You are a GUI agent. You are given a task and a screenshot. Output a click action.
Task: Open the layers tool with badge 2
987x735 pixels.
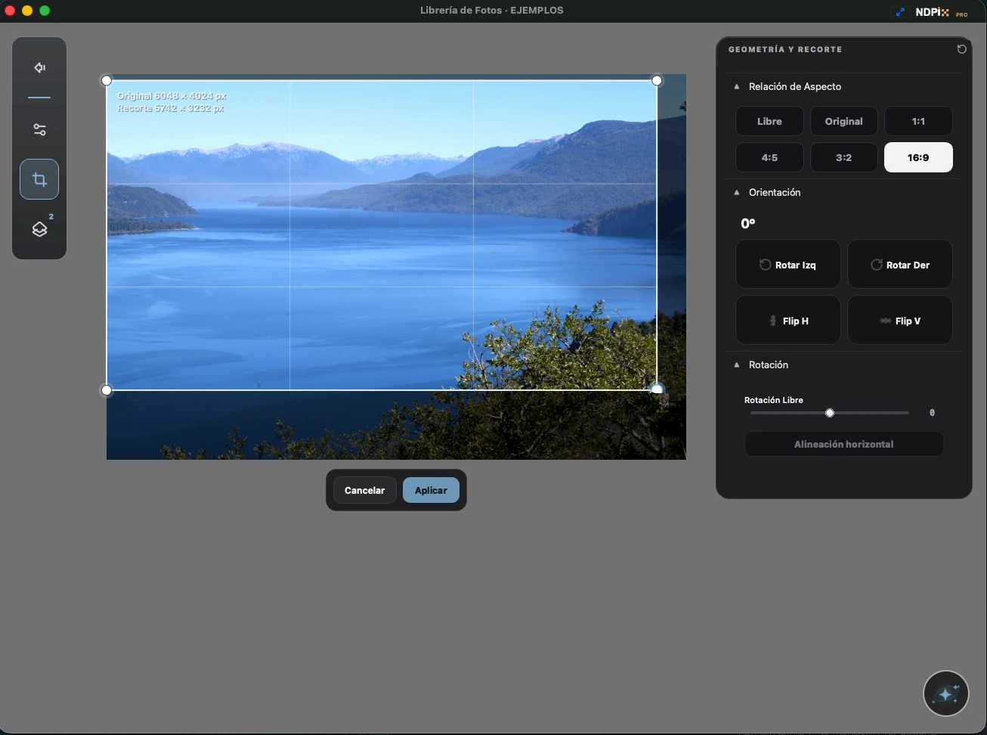(40, 229)
